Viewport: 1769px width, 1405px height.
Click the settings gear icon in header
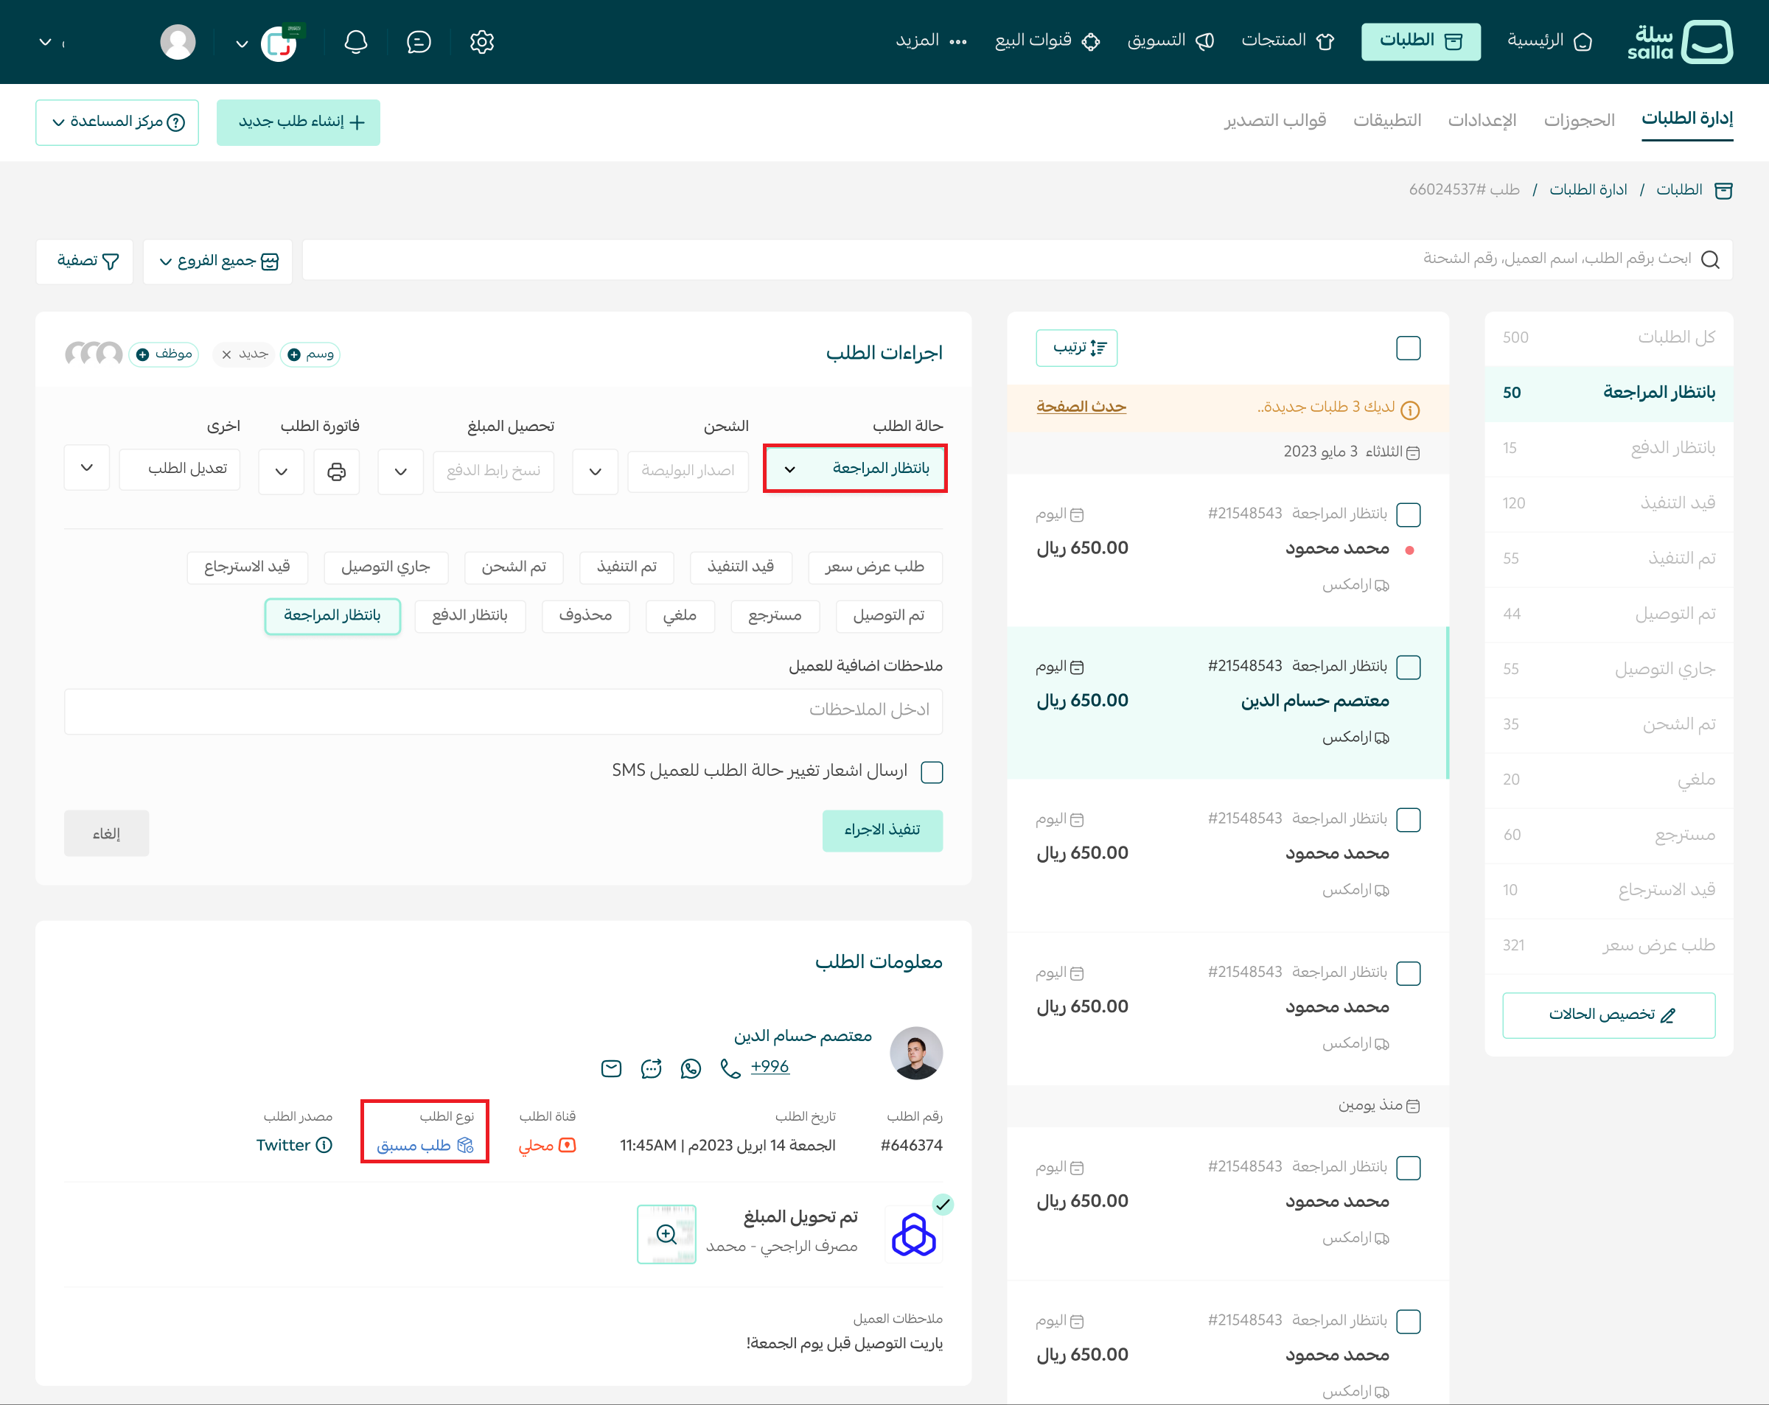(x=481, y=42)
